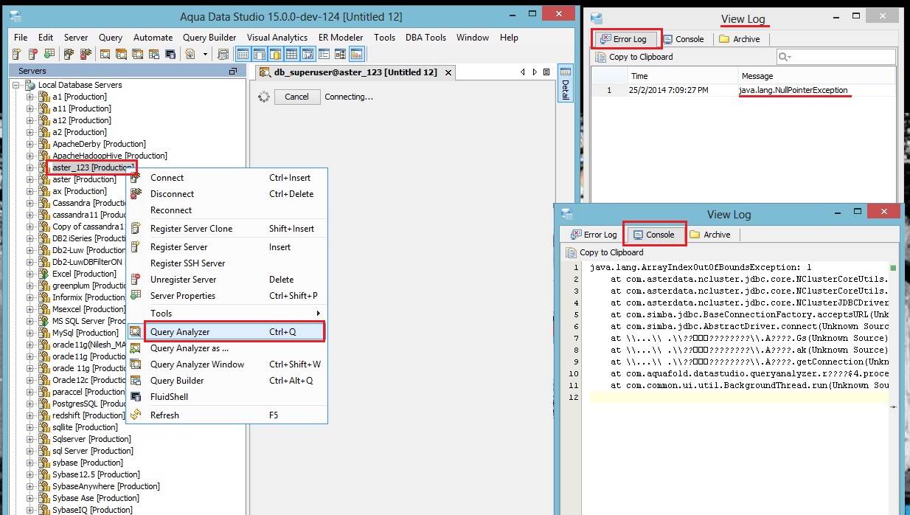
Task: Click the Servers panel restore icon
Action: point(233,71)
